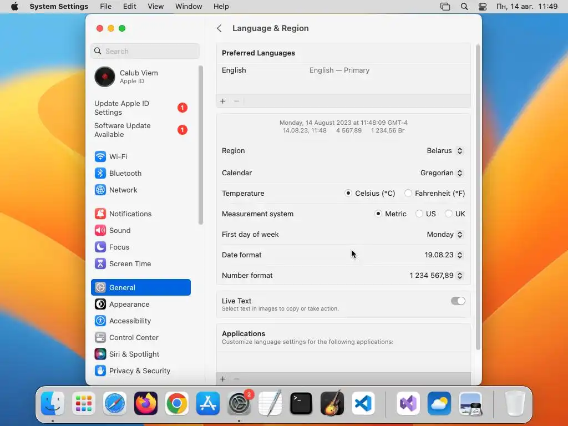Open Terminal from the dock
The image size is (568, 426).
coord(301,403)
